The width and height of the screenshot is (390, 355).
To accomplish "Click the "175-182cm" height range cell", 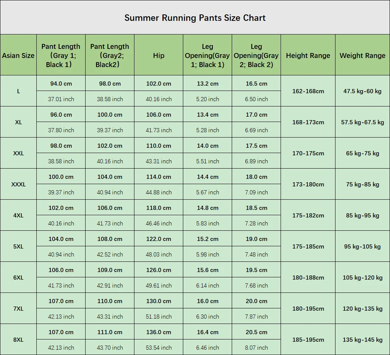I will 308,216.
